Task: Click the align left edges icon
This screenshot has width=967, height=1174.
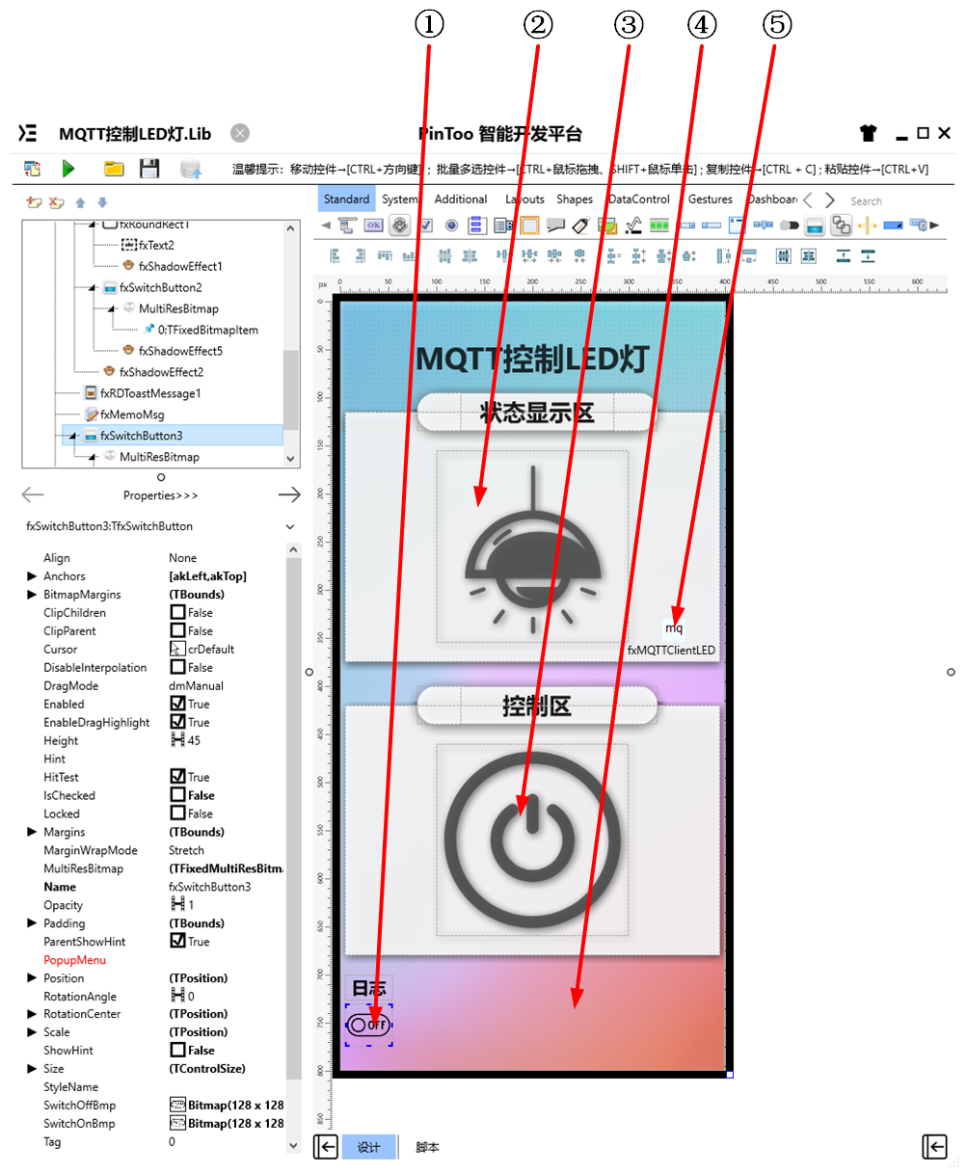Action: 336,255
